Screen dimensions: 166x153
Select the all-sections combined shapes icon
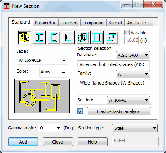pos(25,38)
